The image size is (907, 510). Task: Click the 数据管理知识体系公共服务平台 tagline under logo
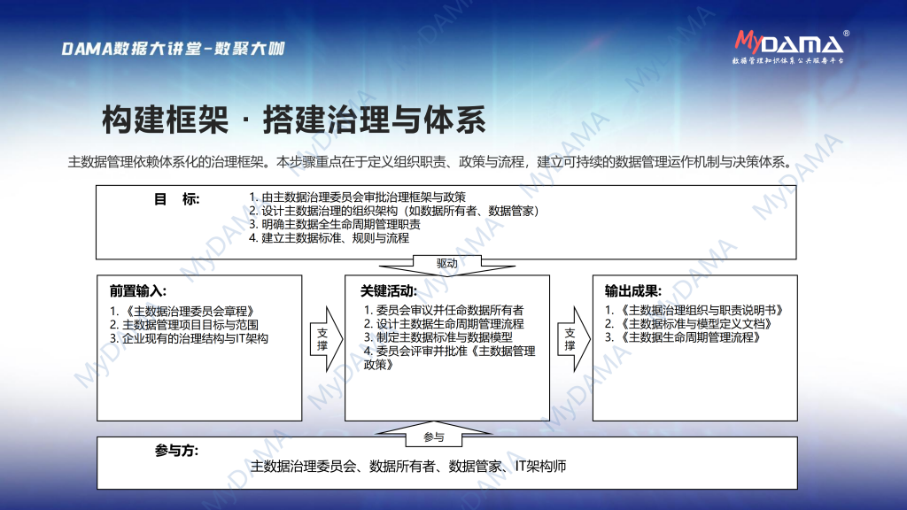point(787,62)
